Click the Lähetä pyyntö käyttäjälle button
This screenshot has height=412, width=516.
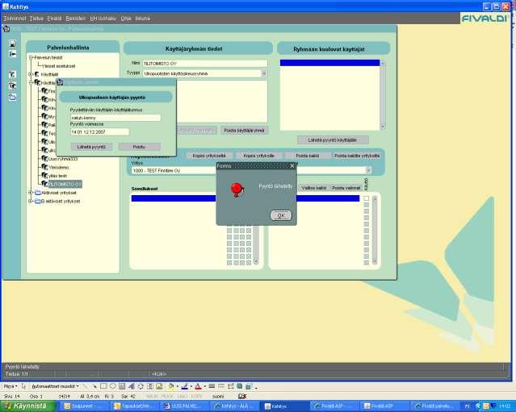click(x=333, y=140)
